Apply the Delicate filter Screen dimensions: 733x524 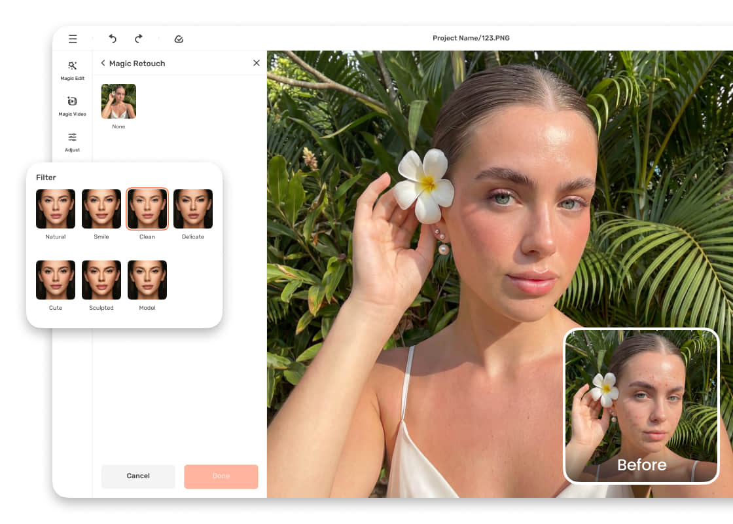click(x=193, y=209)
